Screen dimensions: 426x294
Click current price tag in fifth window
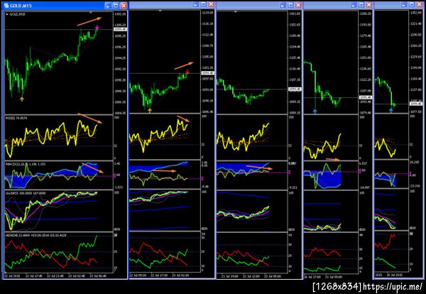416,104
